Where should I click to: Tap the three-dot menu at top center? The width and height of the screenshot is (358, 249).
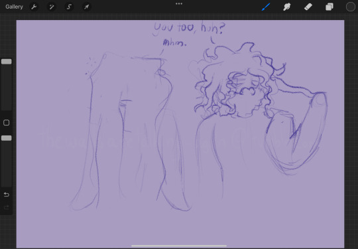click(179, 4)
